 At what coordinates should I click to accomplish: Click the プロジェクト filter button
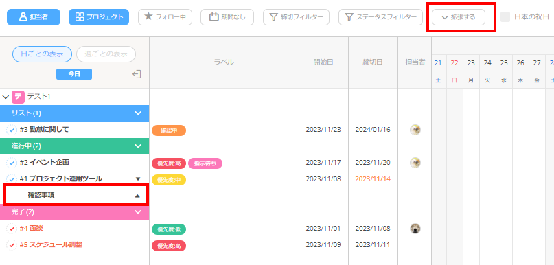99,17
